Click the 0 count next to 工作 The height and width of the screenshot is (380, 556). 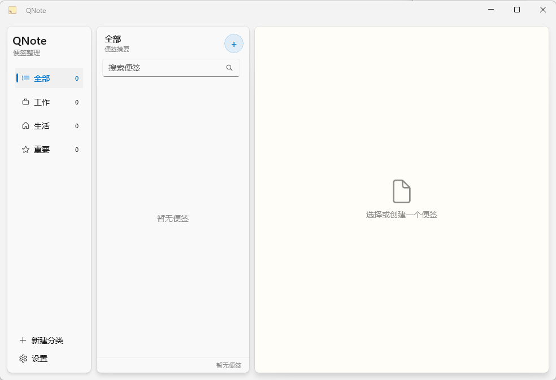[x=77, y=102]
